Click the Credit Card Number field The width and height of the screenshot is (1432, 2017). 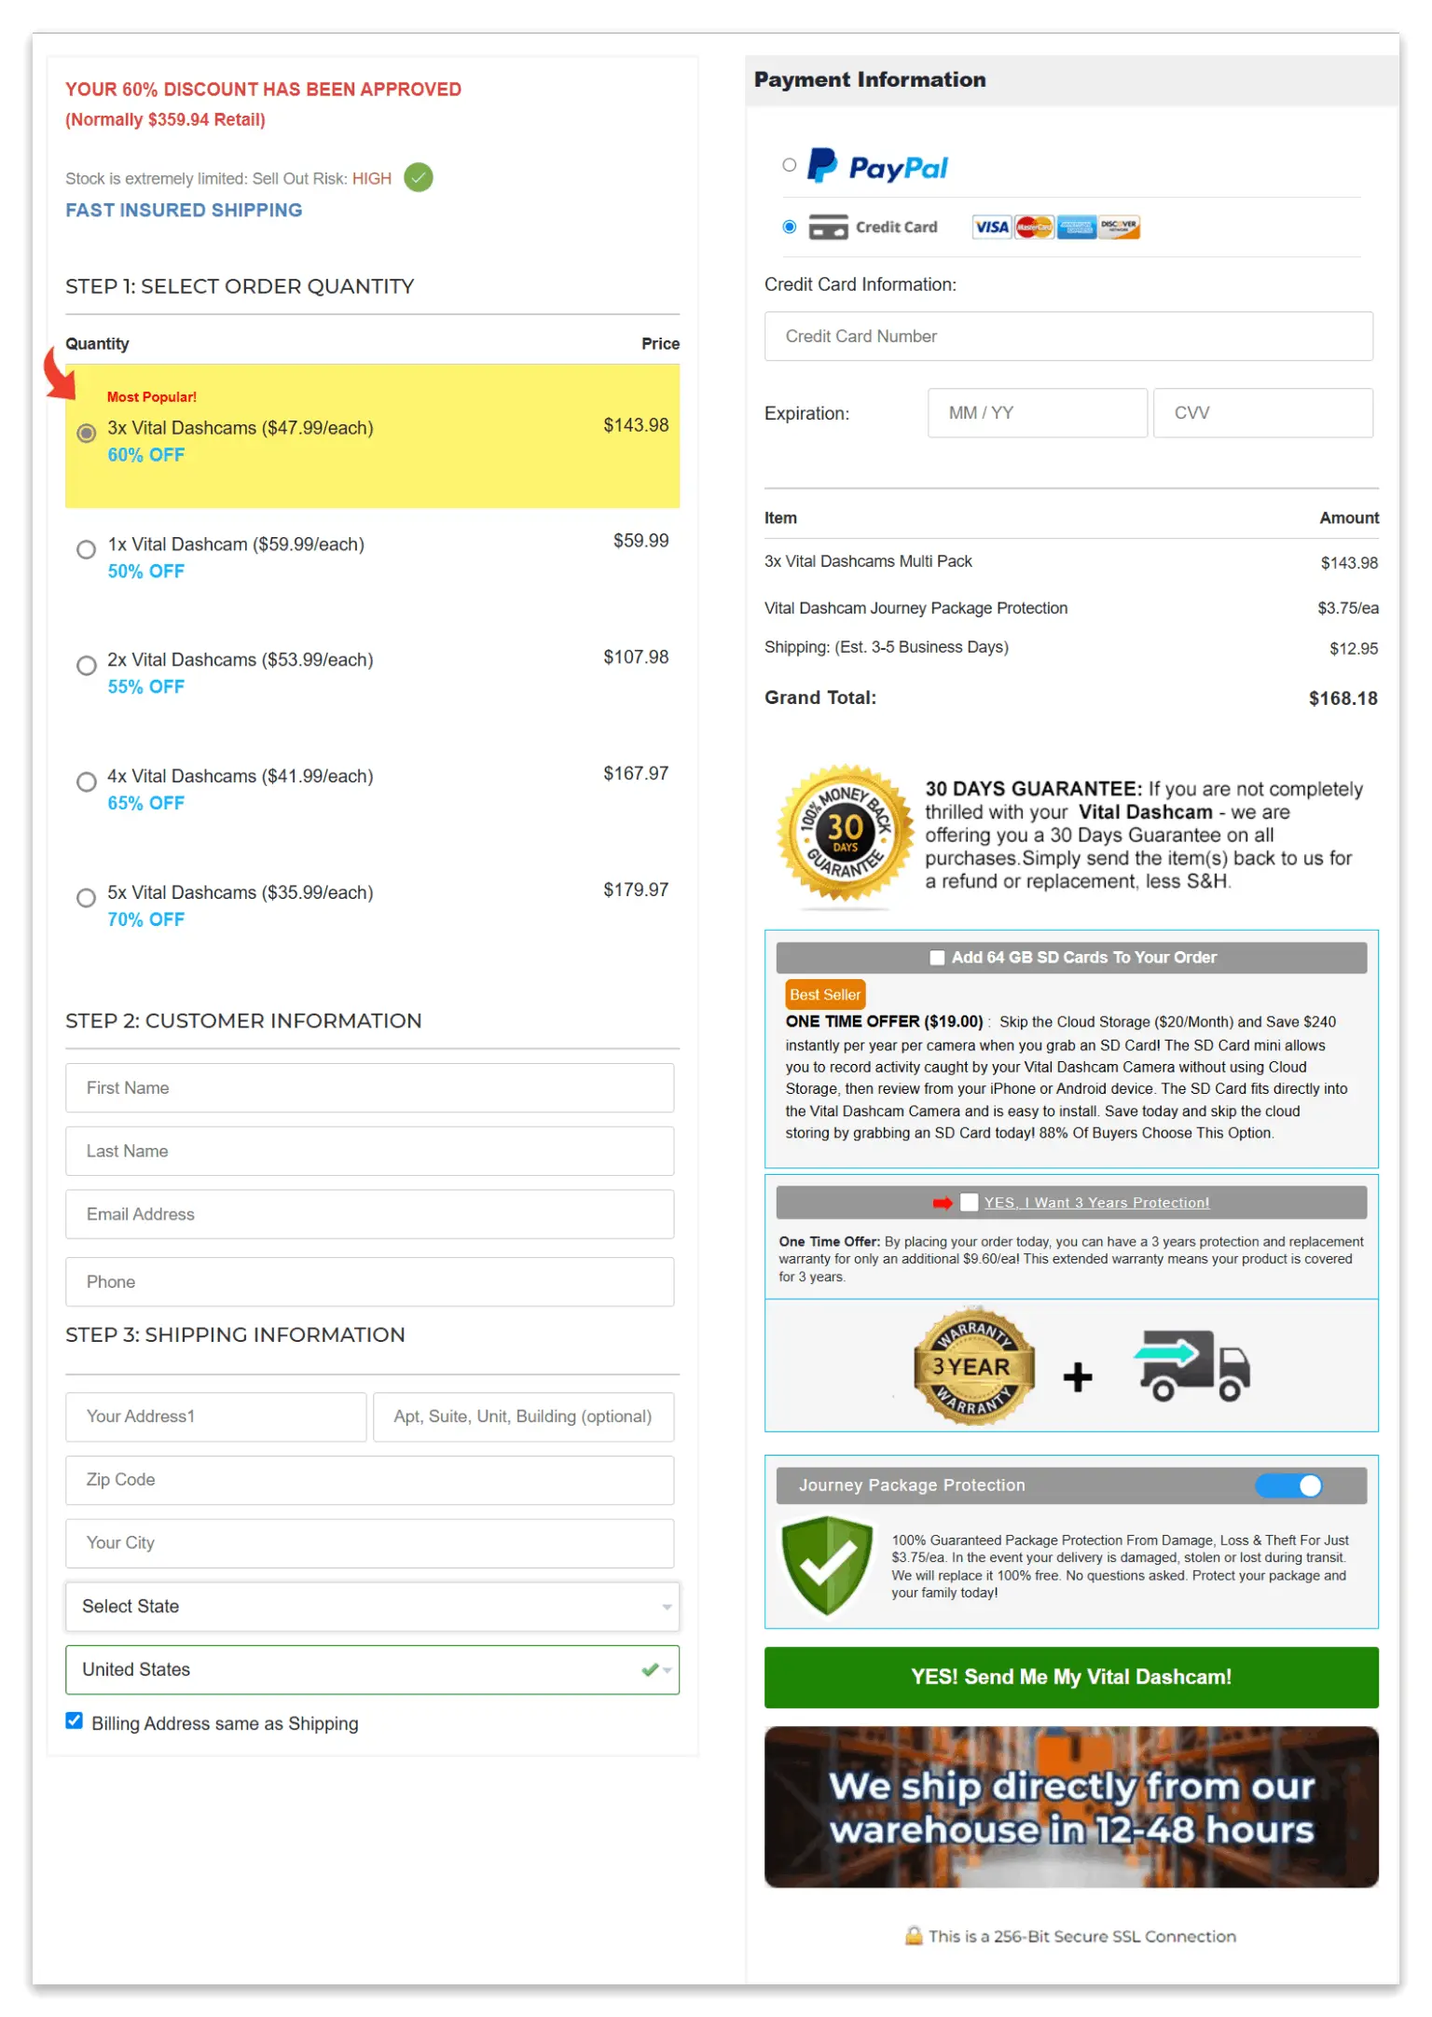pos(1068,336)
